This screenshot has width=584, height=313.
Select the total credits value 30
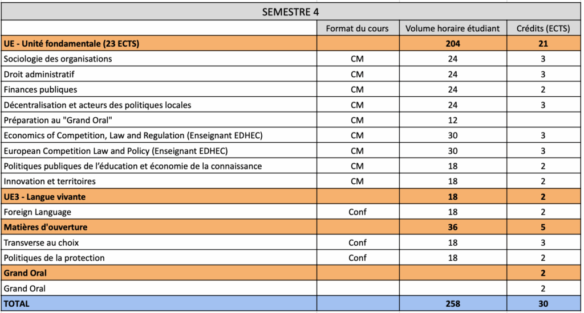(x=543, y=304)
